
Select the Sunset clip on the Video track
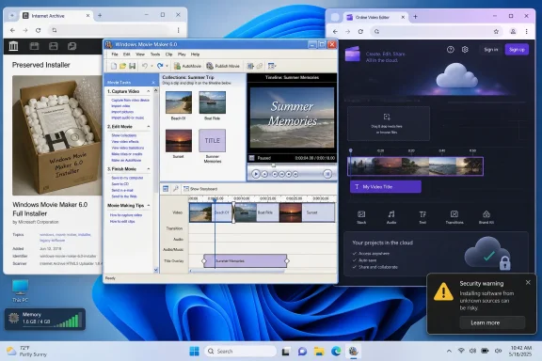pyautogui.click(x=307, y=212)
